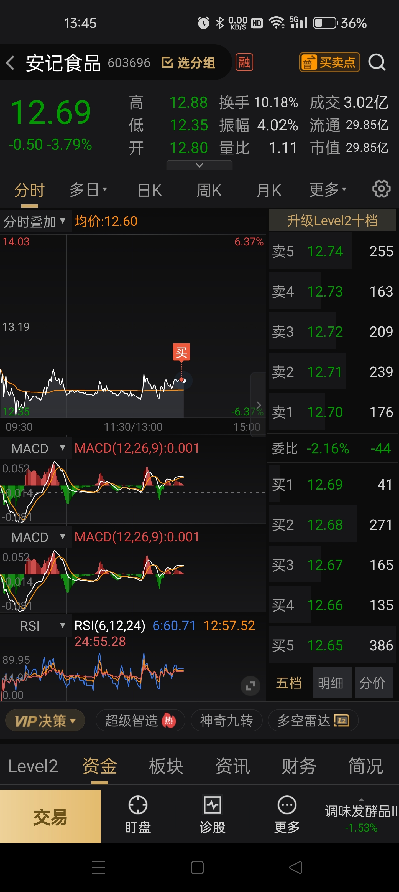Open chart settings gear icon

pyautogui.click(x=381, y=189)
